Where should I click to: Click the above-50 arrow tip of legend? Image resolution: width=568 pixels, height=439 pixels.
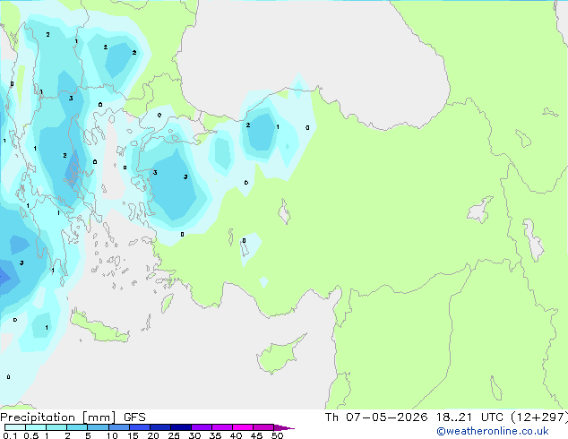click(x=284, y=427)
